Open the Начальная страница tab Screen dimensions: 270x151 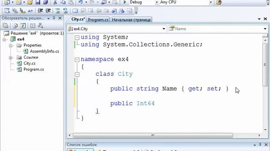131,20
